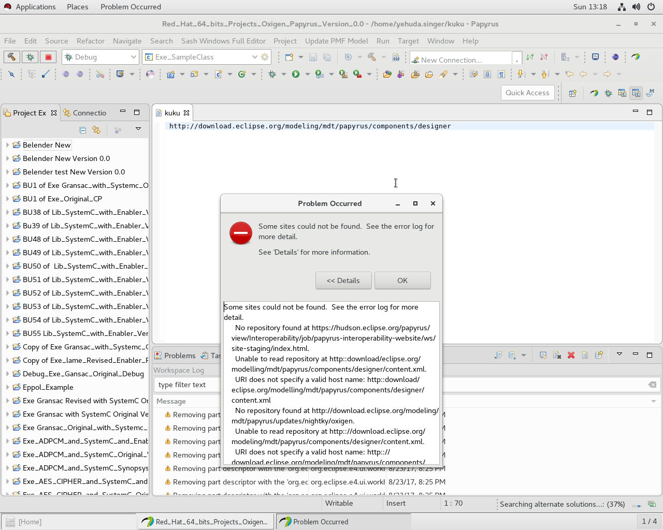Image resolution: width=663 pixels, height=530 pixels.
Task: Open Exe_SampleClass launch configuration dropdown
Action: tap(254, 57)
